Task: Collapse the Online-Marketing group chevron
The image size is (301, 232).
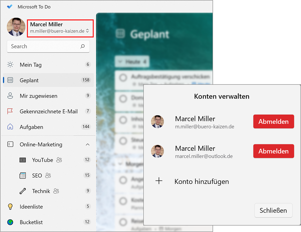Action: 88,144
